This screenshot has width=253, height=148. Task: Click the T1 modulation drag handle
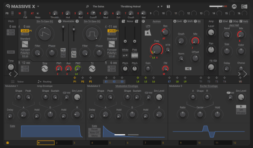201,78
